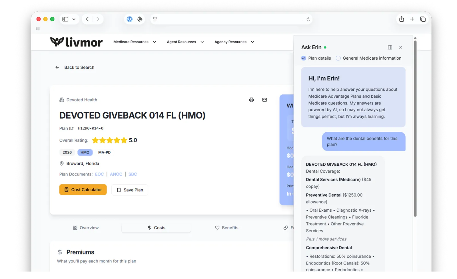The height and width of the screenshot is (279, 457).
Task: Click the MA-PD badge
Action: [x=104, y=152]
